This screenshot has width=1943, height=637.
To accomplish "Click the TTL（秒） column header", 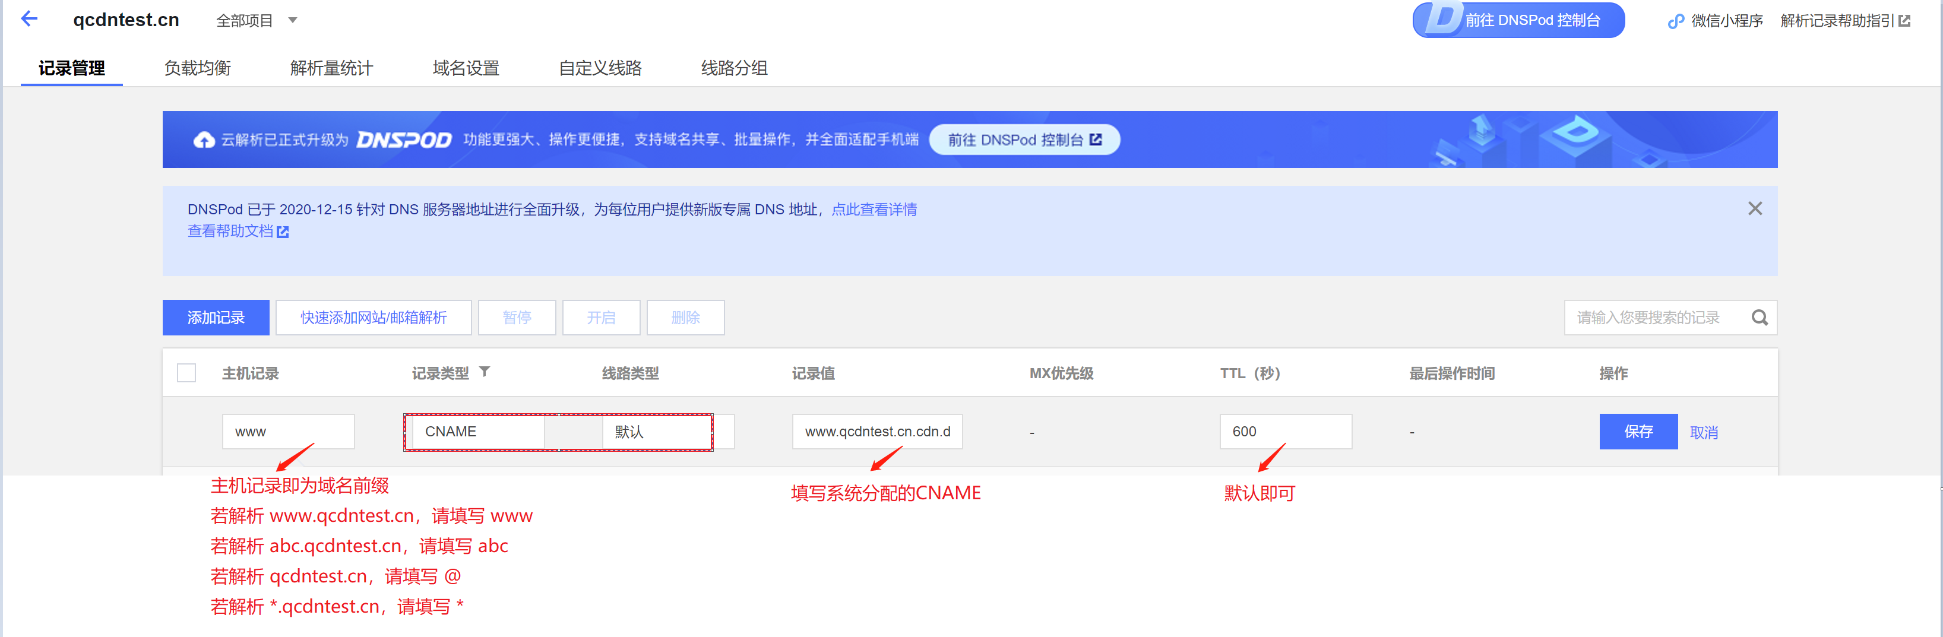I will [x=1250, y=373].
